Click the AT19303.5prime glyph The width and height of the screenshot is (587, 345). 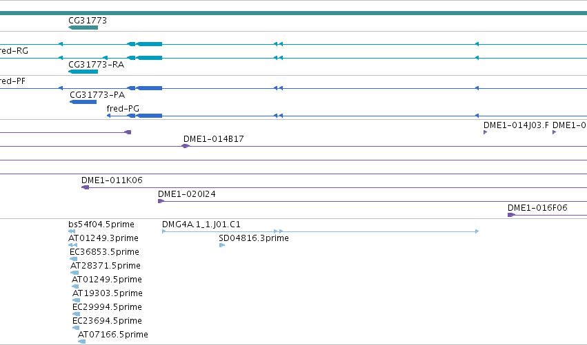click(x=77, y=300)
